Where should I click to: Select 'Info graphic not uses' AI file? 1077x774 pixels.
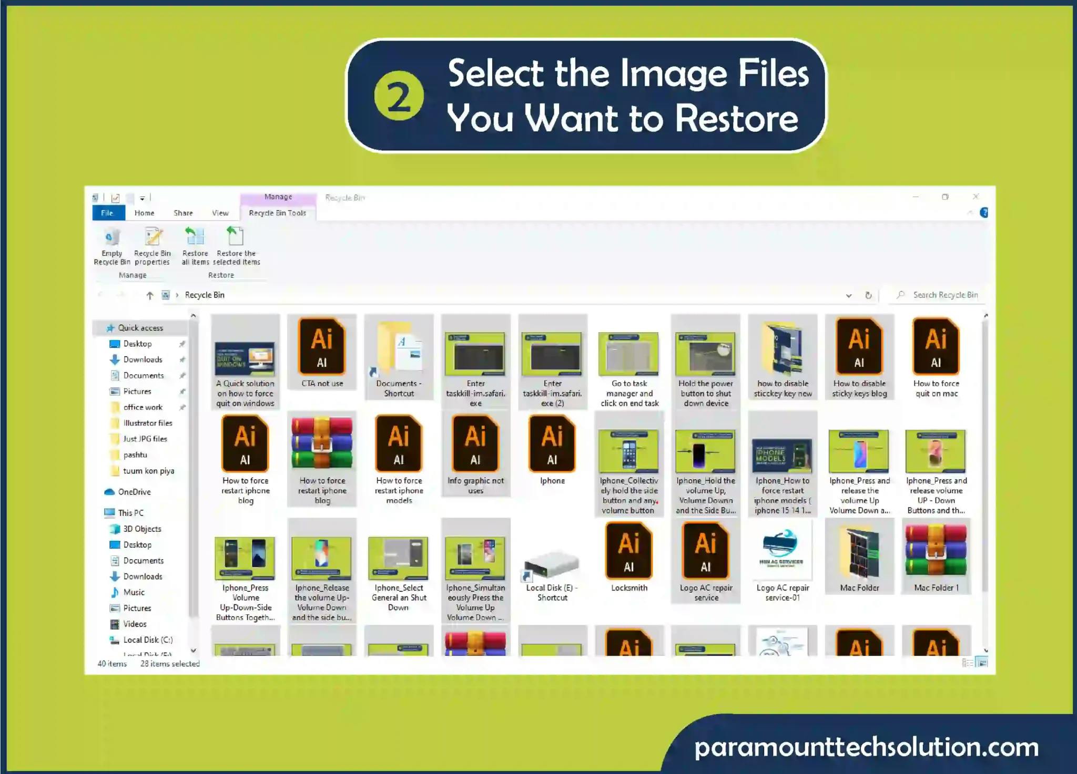coord(475,455)
